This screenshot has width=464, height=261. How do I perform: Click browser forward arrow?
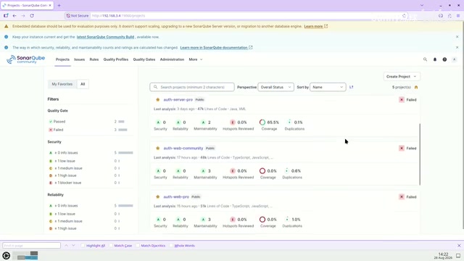point(23,16)
